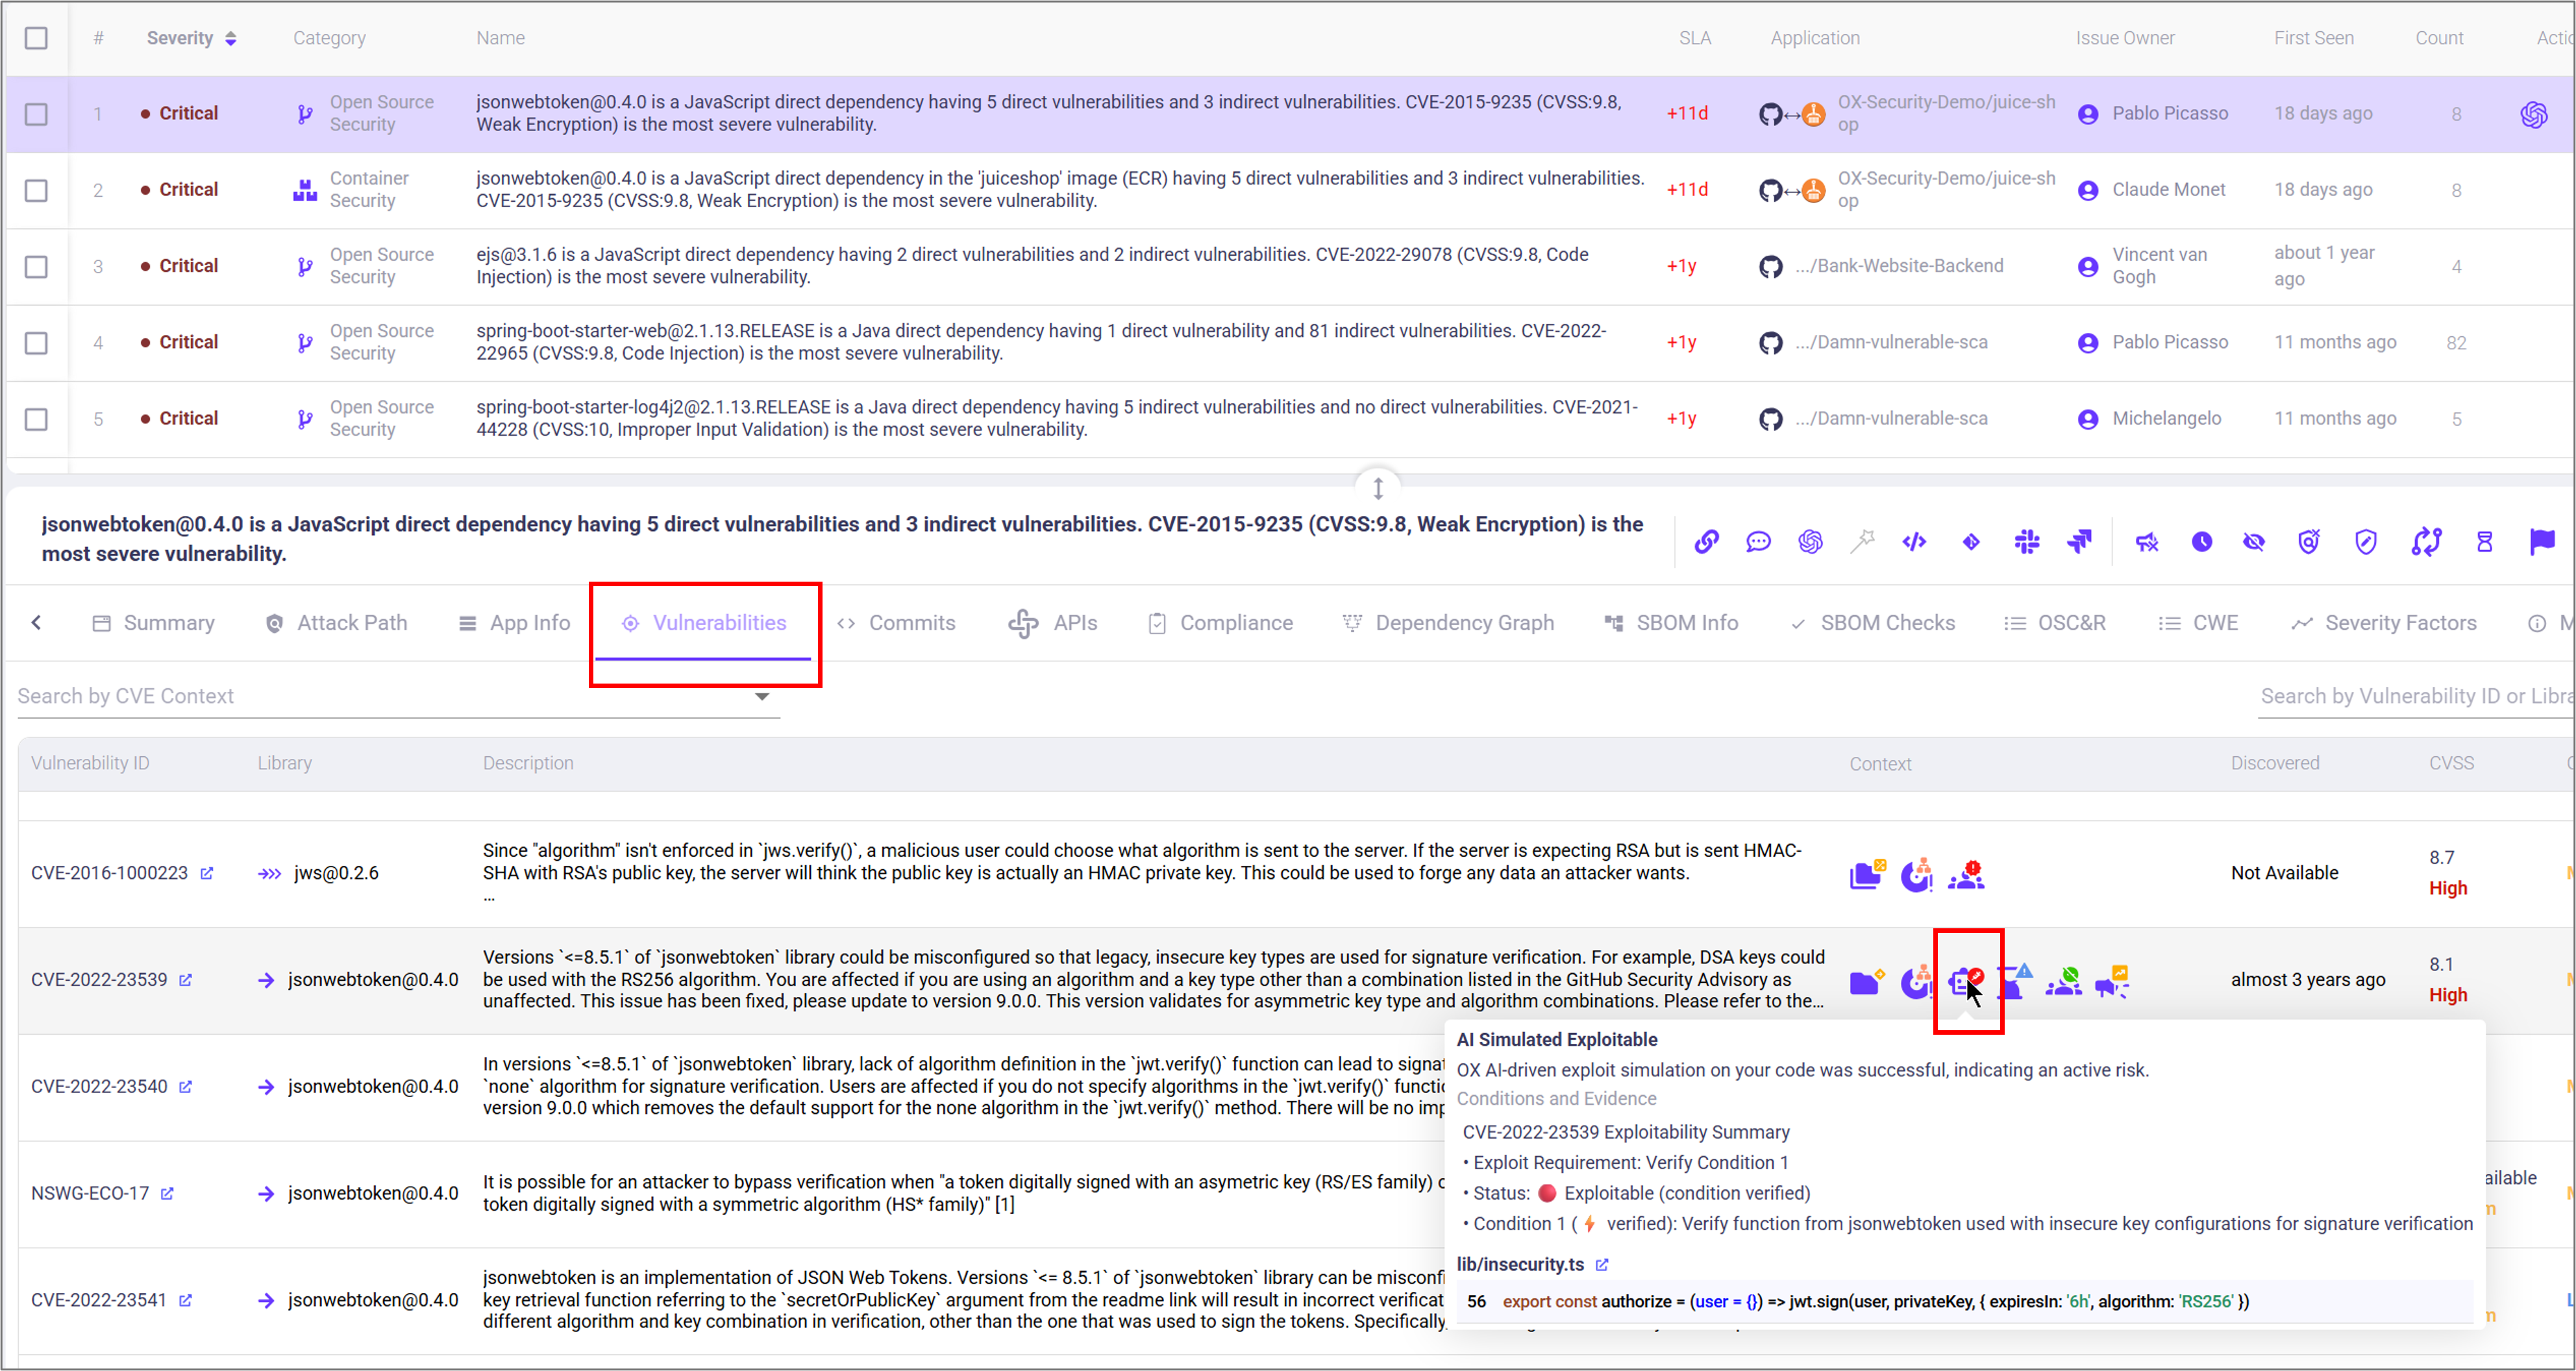Click the hourglass icon in the toolbar
Screen dimensions: 2576x1371
(2484, 542)
